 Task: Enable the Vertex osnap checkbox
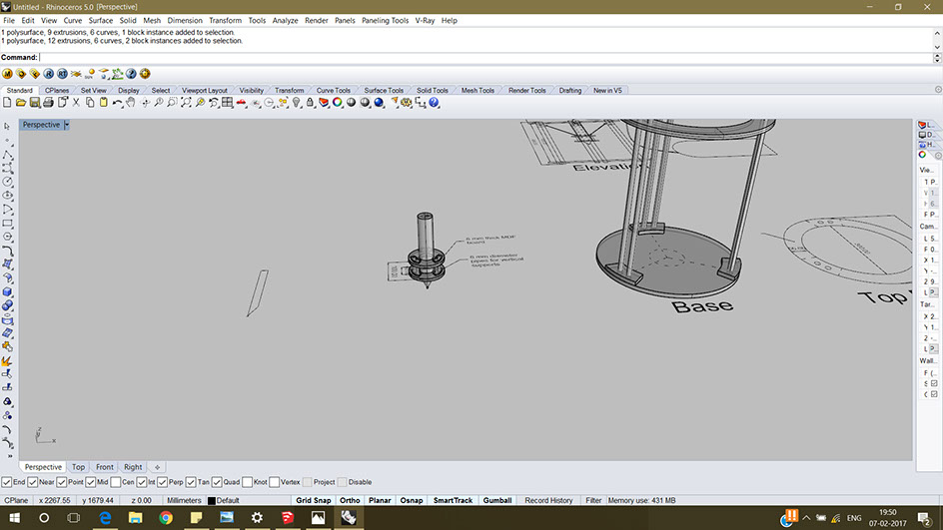coord(275,482)
